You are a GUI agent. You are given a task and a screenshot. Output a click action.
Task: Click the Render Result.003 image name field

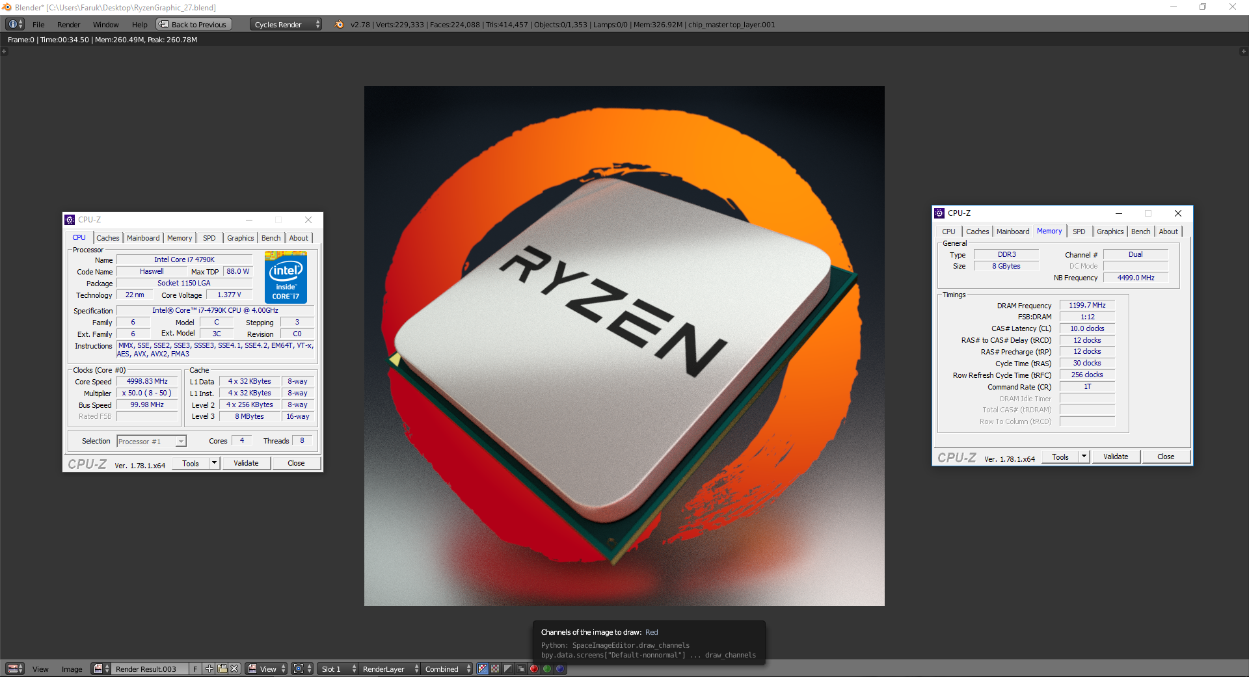150,669
